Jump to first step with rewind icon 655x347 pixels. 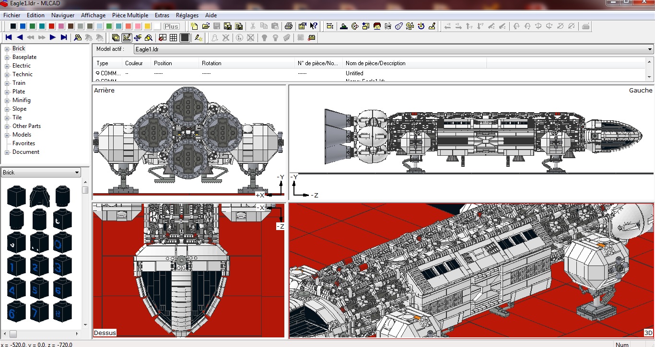coord(9,37)
